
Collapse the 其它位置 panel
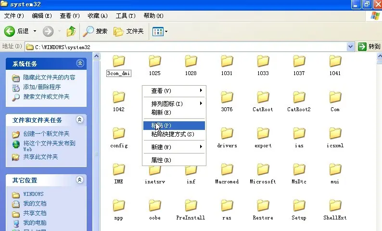click(80, 180)
